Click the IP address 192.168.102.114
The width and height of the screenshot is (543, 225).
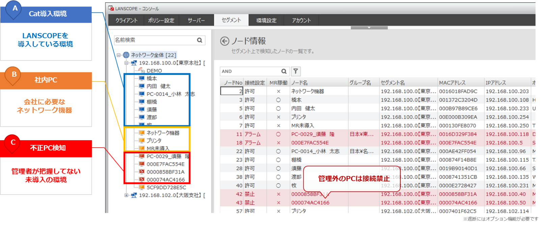(x=507, y=211)
